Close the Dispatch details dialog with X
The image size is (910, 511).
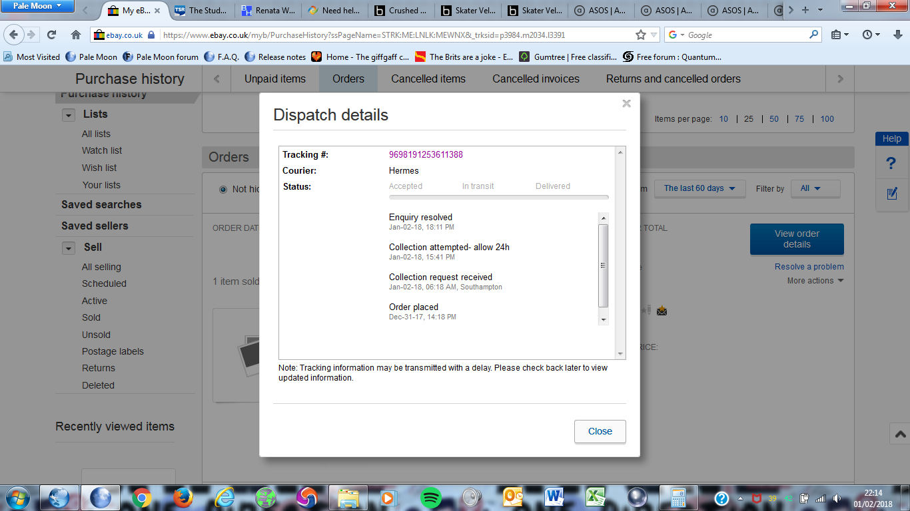click(626, 103)
